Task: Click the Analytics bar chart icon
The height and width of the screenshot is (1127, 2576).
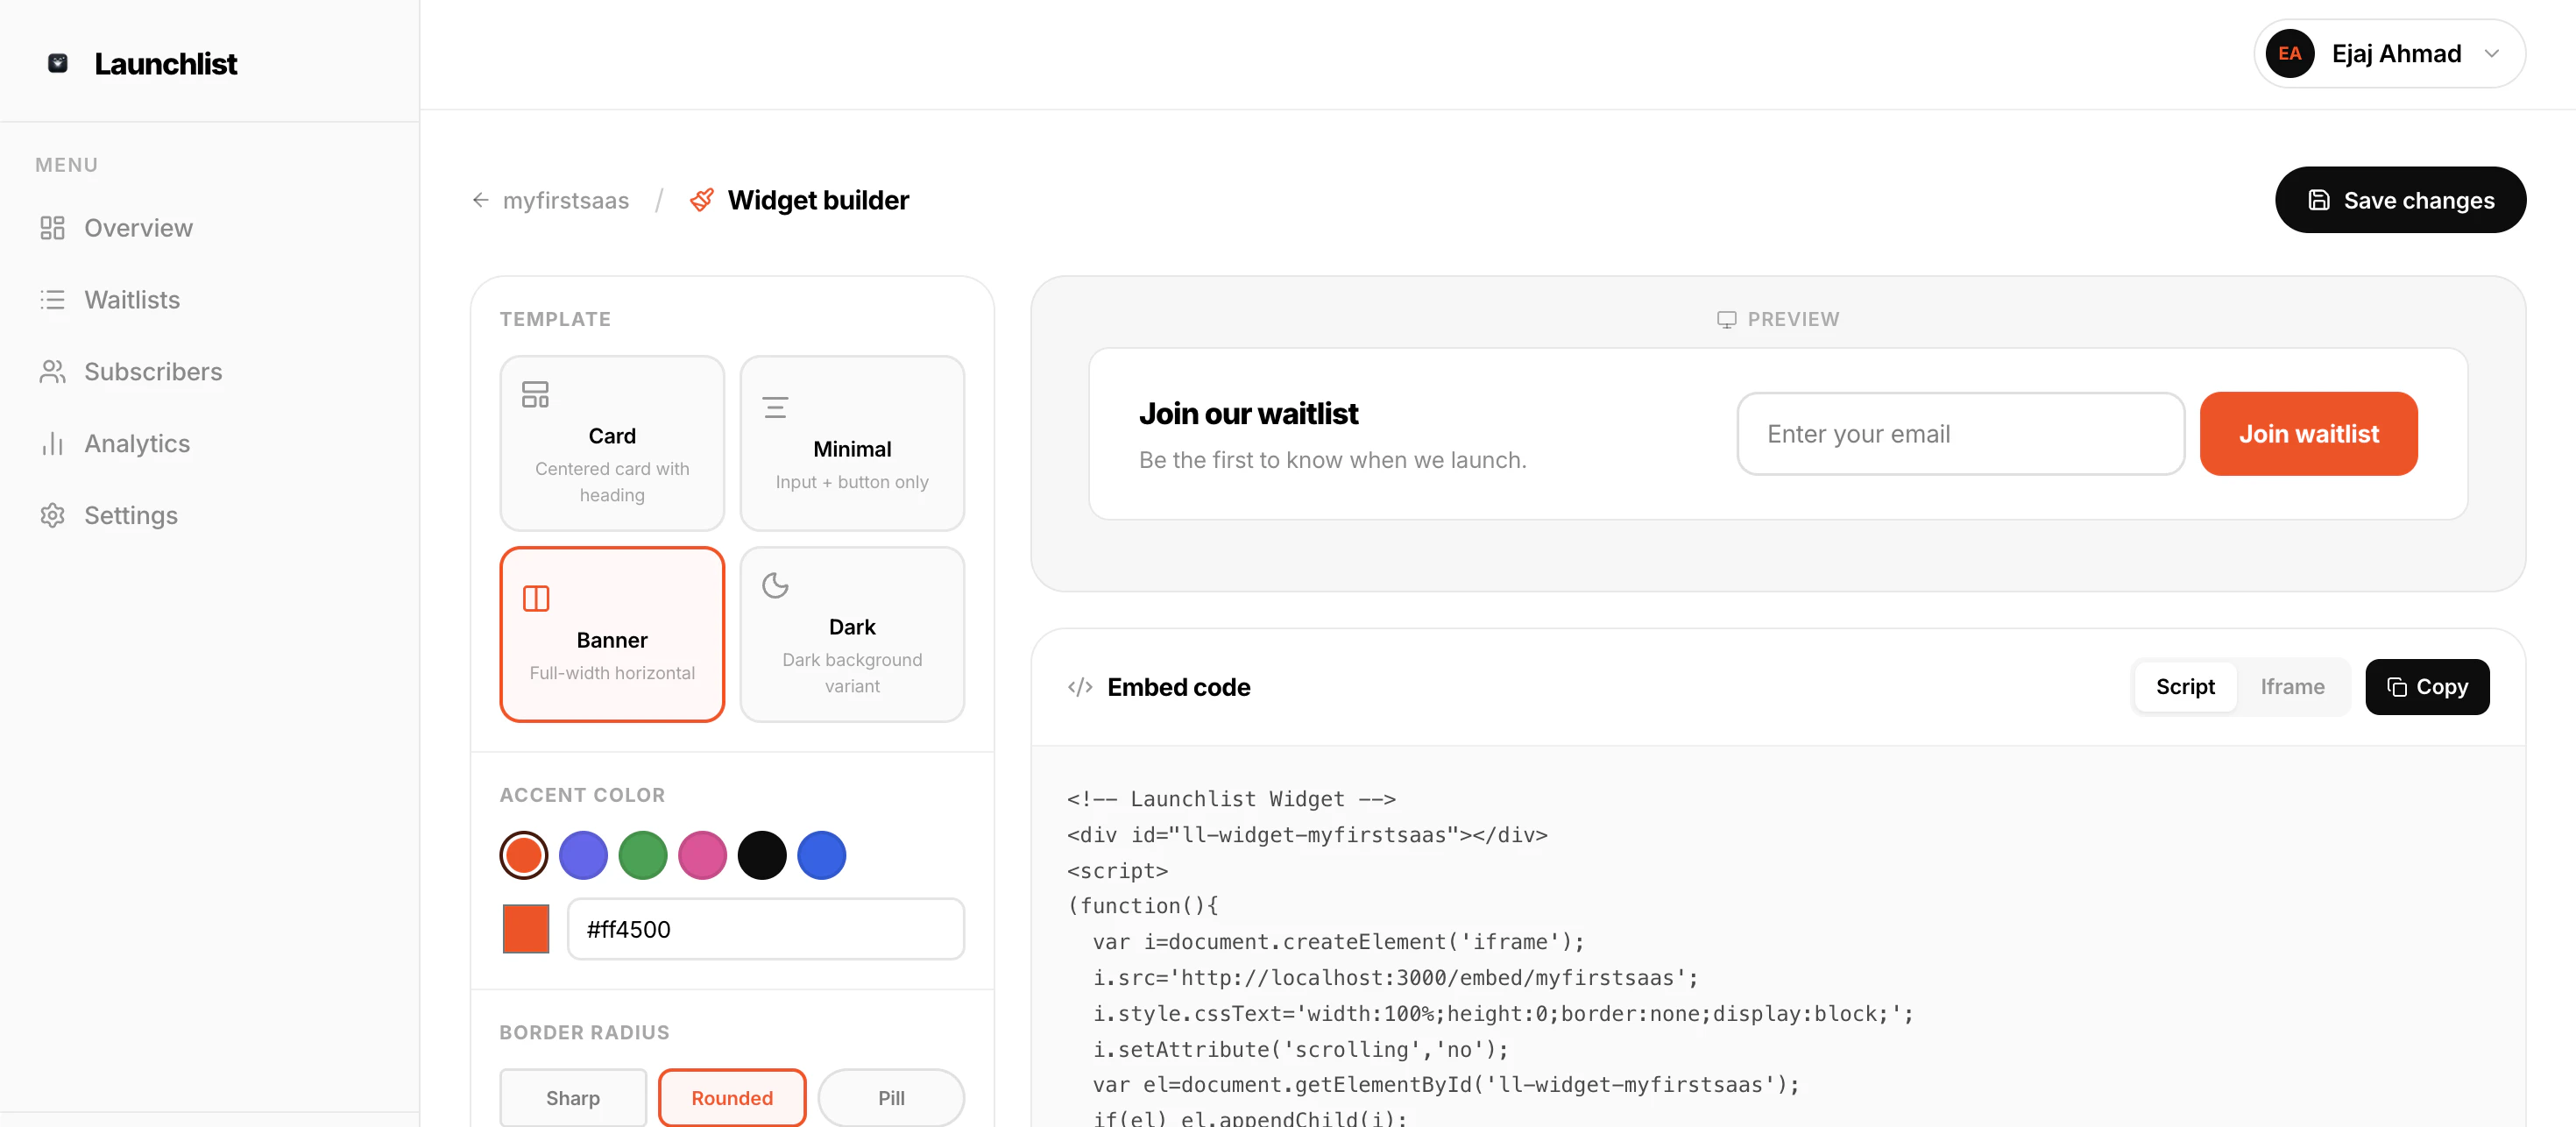Action: (x=52, y=443)
